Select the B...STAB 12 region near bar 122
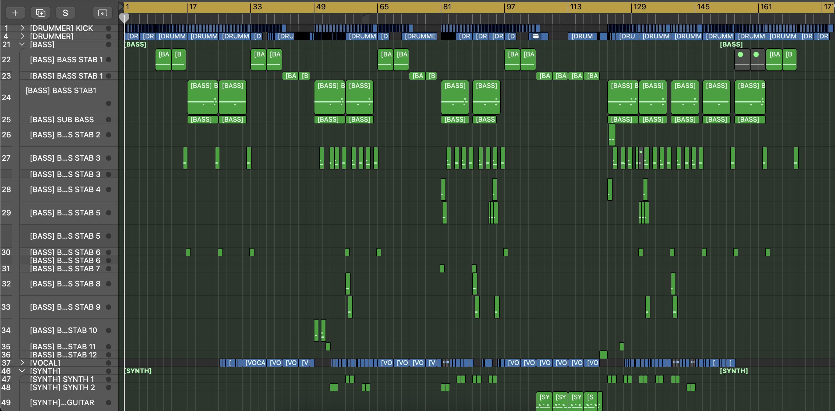The image size is (835, 411). pyautogui.click(x=603, y=355)
